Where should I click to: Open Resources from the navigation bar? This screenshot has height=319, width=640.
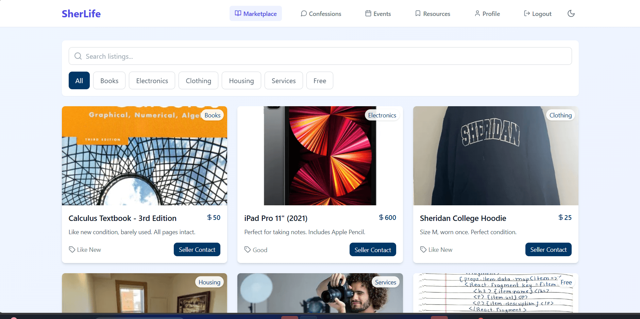click(x=433, y=14)
